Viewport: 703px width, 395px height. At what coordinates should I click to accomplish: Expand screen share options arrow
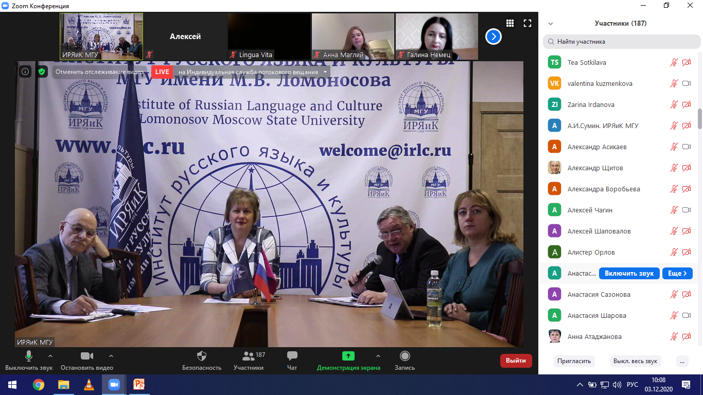[x=378, y=356]
